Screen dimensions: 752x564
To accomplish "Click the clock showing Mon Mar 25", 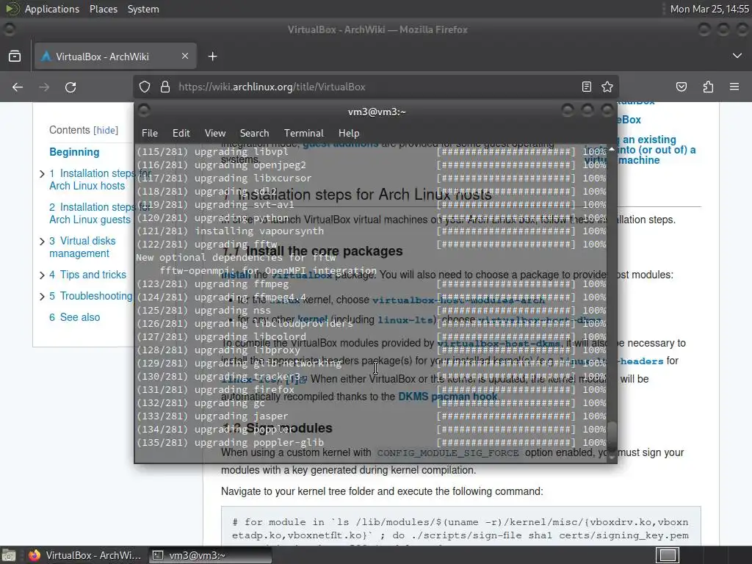I will pyautogui.click(x=709, y=9).
